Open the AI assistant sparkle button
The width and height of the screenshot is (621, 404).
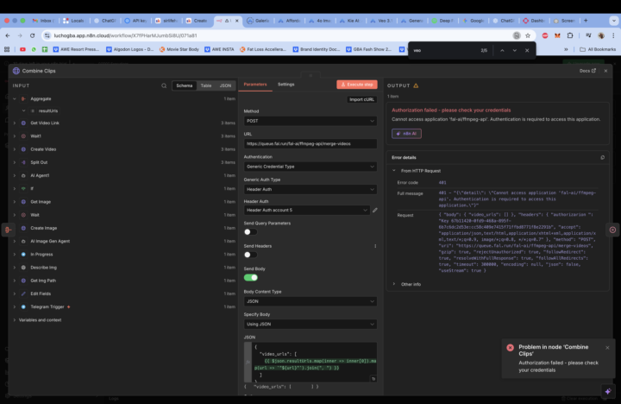(x=607, y=391)
